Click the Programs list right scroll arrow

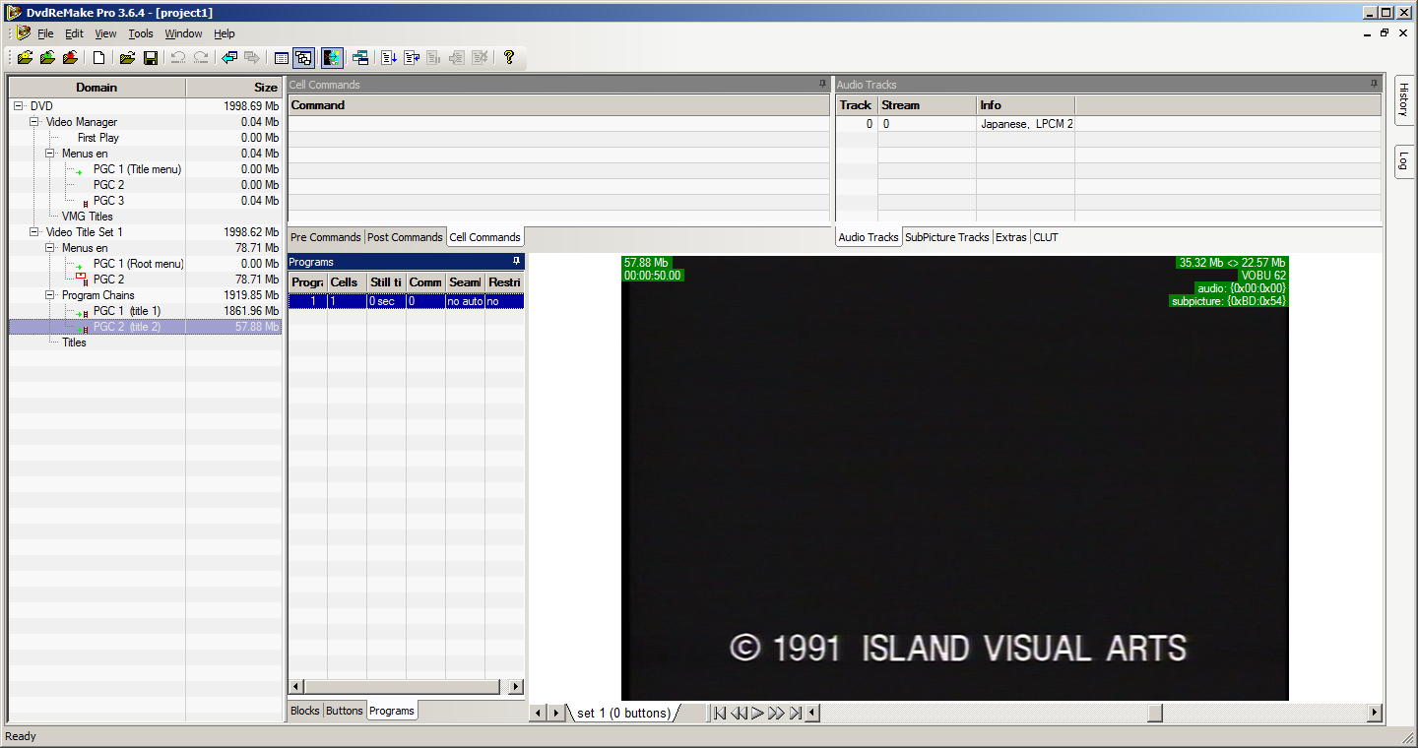click(517, 686)
